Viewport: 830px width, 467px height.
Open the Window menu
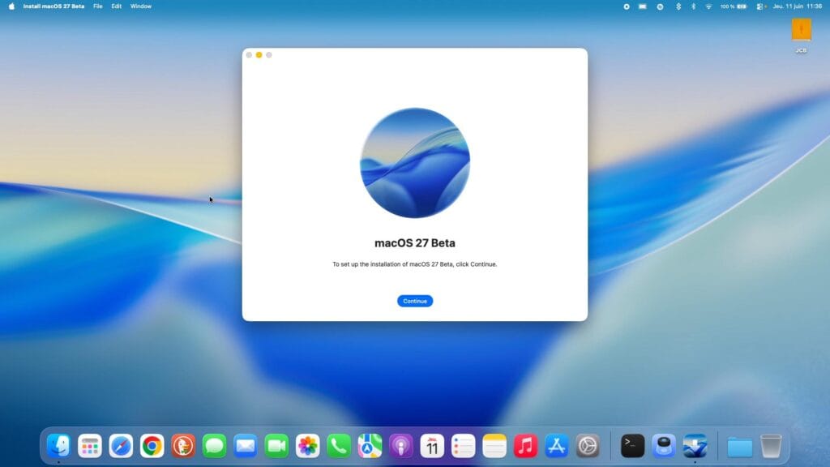pos(141,6)
